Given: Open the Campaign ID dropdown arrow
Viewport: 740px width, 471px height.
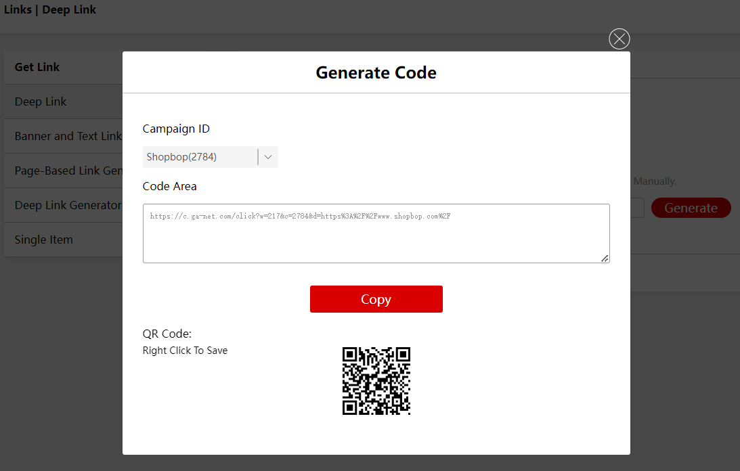Looking at the screenshot, I should (268, 157).
